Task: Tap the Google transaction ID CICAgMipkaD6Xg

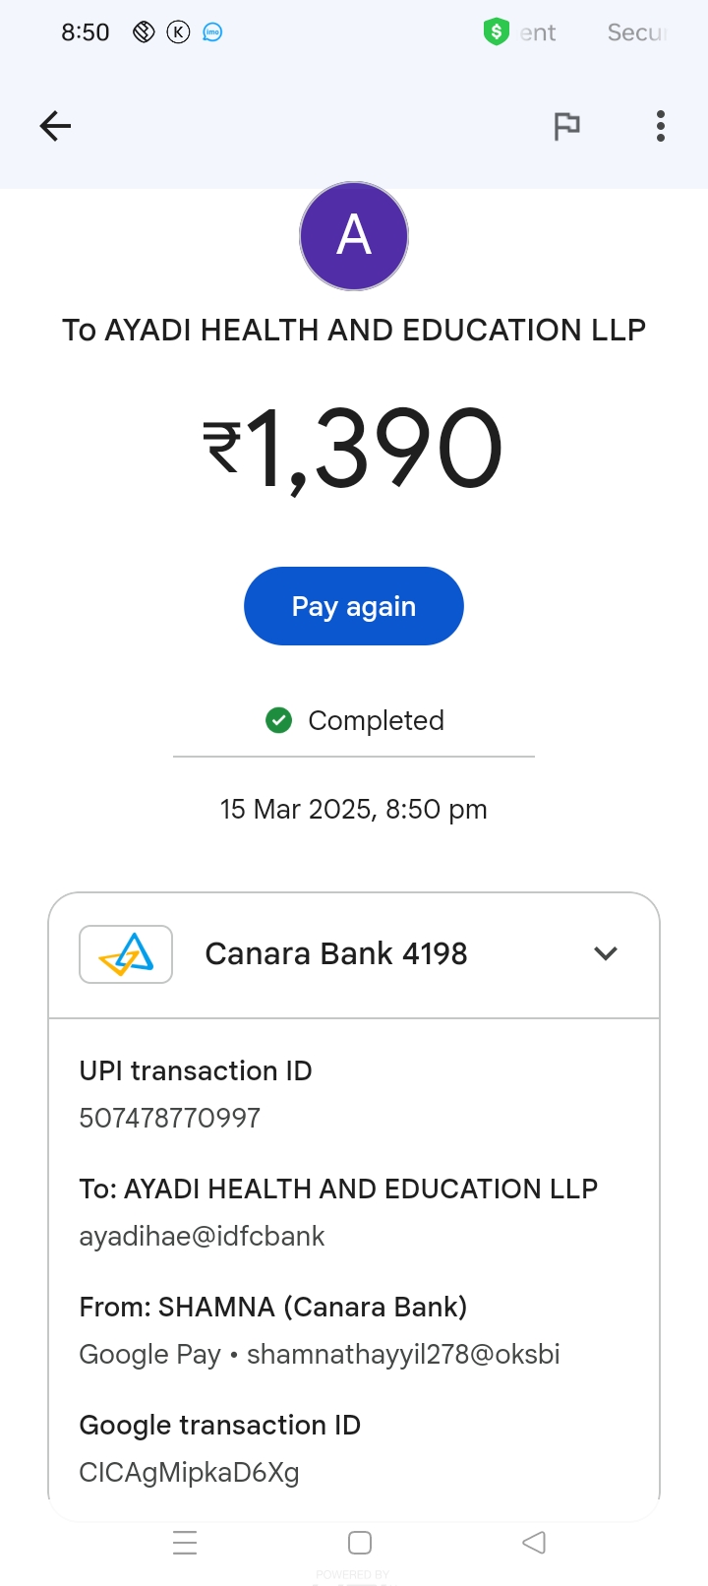Action: [189, 1472]
